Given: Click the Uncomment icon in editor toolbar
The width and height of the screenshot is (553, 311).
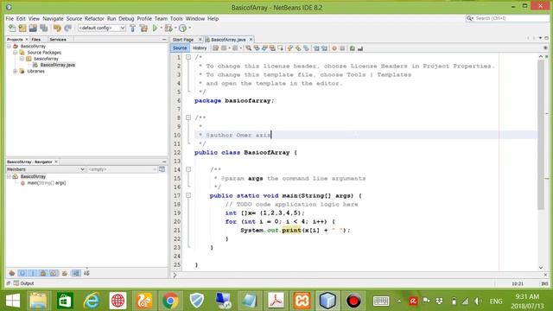Looking at the screenshot, I should (x=360, y=48).
